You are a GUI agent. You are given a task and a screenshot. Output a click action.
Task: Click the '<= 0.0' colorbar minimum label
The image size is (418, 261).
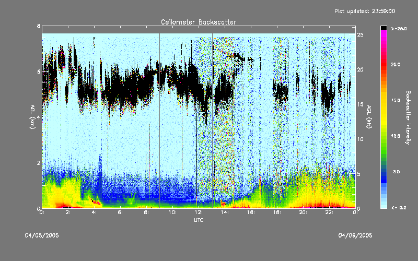tap(399, 208)
